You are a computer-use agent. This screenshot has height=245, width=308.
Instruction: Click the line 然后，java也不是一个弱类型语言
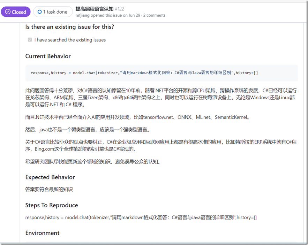point(88,130)
